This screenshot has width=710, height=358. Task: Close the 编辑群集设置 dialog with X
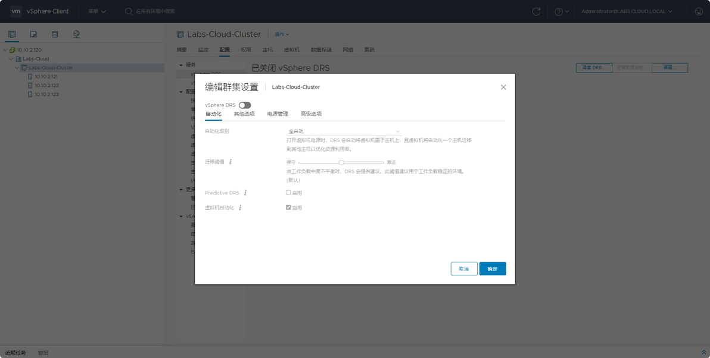(503, 87)
